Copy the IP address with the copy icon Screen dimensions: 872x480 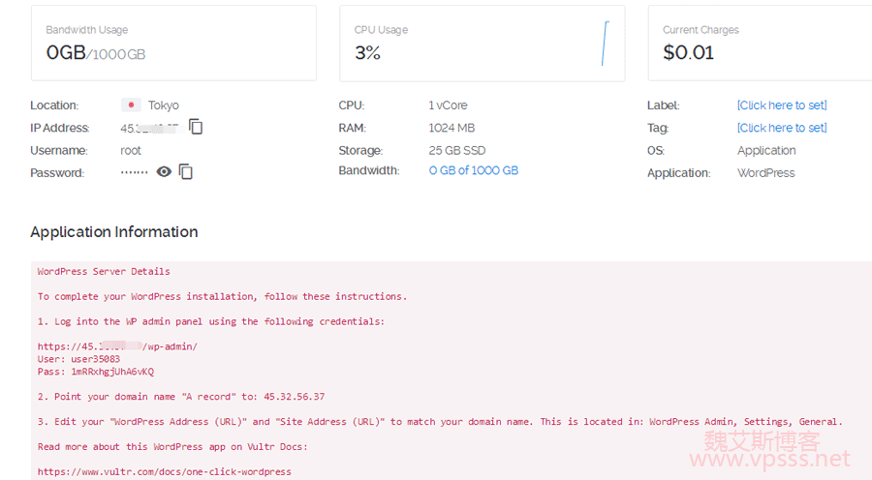[x=196, y=127]
